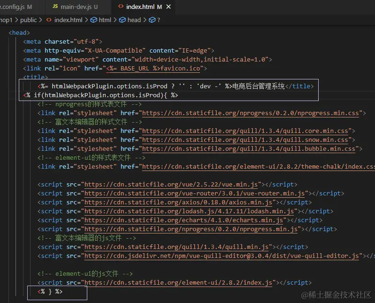Click the element-ui的样式表文件 comment
The height and width of the screenshot is (303, 375).
coord(92,158)
